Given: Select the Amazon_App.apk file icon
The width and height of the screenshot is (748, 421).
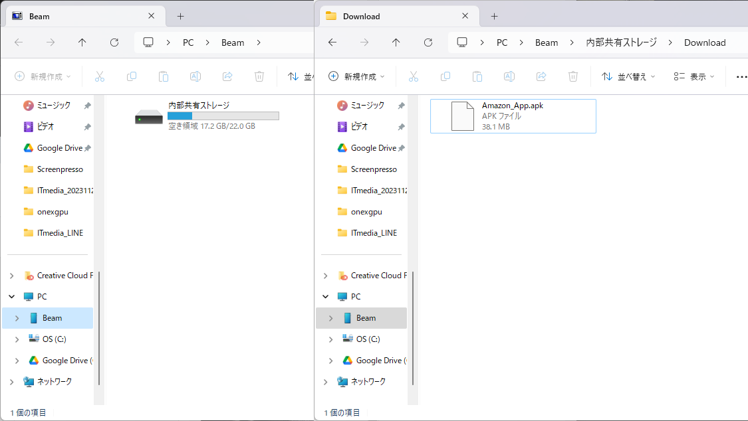Looking at the screenshot, I should pos(463,116).
